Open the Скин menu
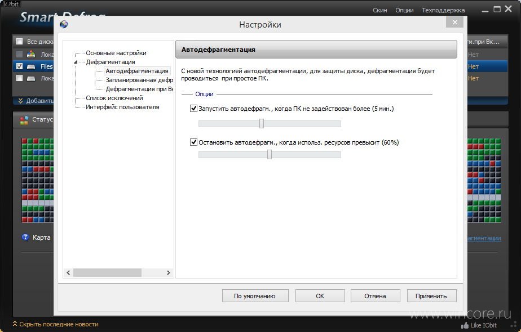The width and height of the screenshot is (521, 332). [x=380, y=10]
